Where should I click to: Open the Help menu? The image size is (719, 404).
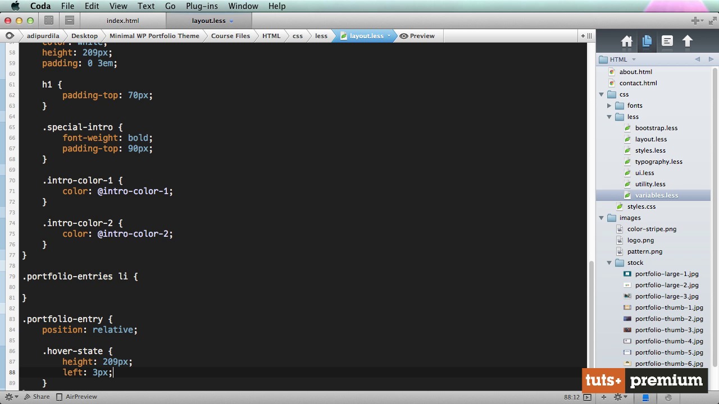(x=277, y=6)
